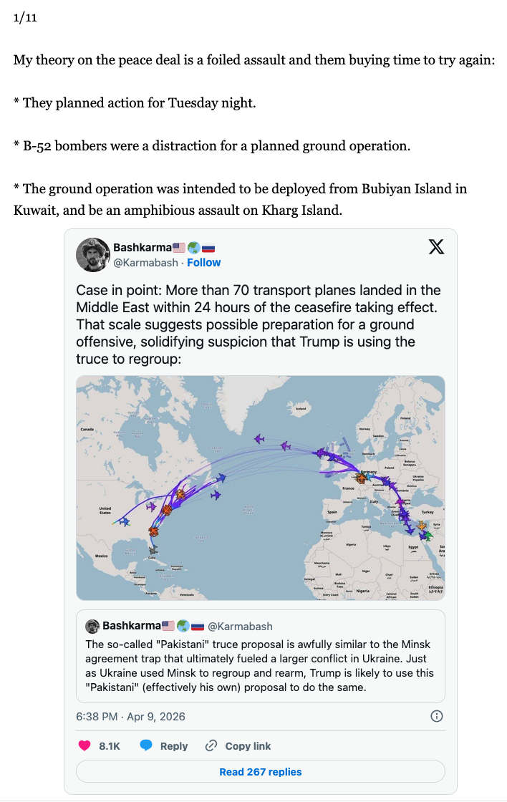507x802 pixels.
Task: Follow the Karmabash account
Action: pos(204,263)
